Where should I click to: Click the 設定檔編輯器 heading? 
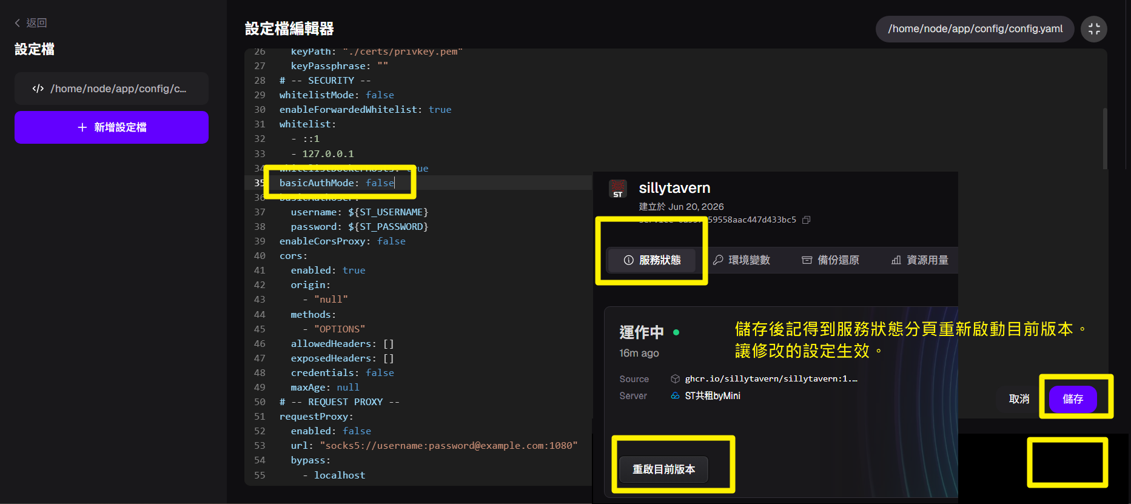(x=289, y=29)
